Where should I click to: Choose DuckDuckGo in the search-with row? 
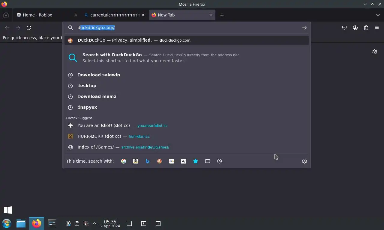click(x=160, y=161)
